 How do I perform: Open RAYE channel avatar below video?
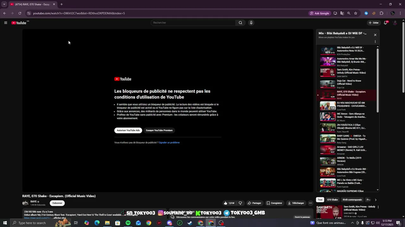click(25, 203)
